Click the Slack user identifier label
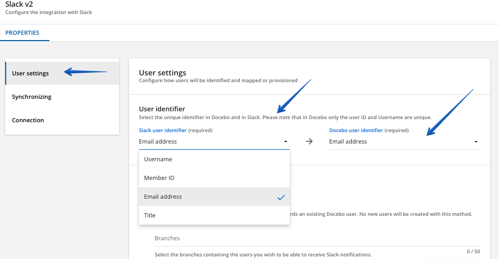The width and height of the screenshot is (499, 259). [163, 130]
